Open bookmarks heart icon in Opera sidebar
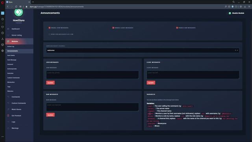The height and width of the screenshot is (142, 252). [3, 27]
